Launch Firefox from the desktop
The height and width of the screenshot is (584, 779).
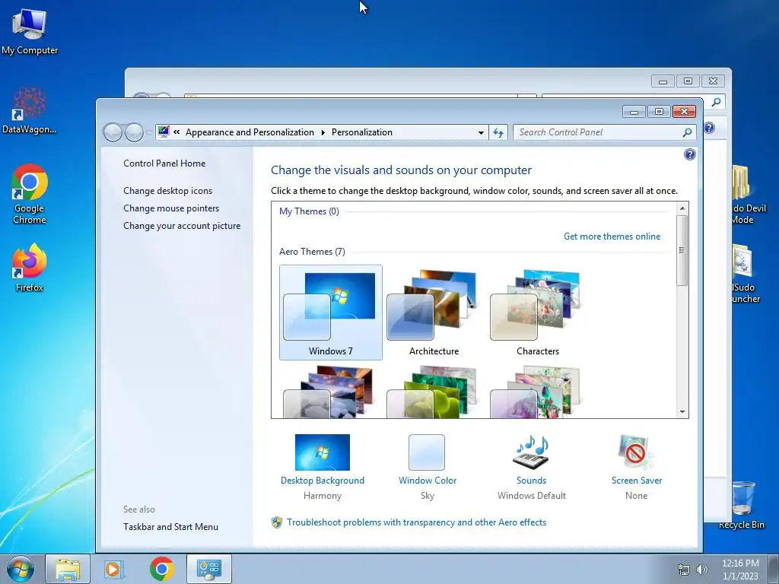(x=30, y=267)
